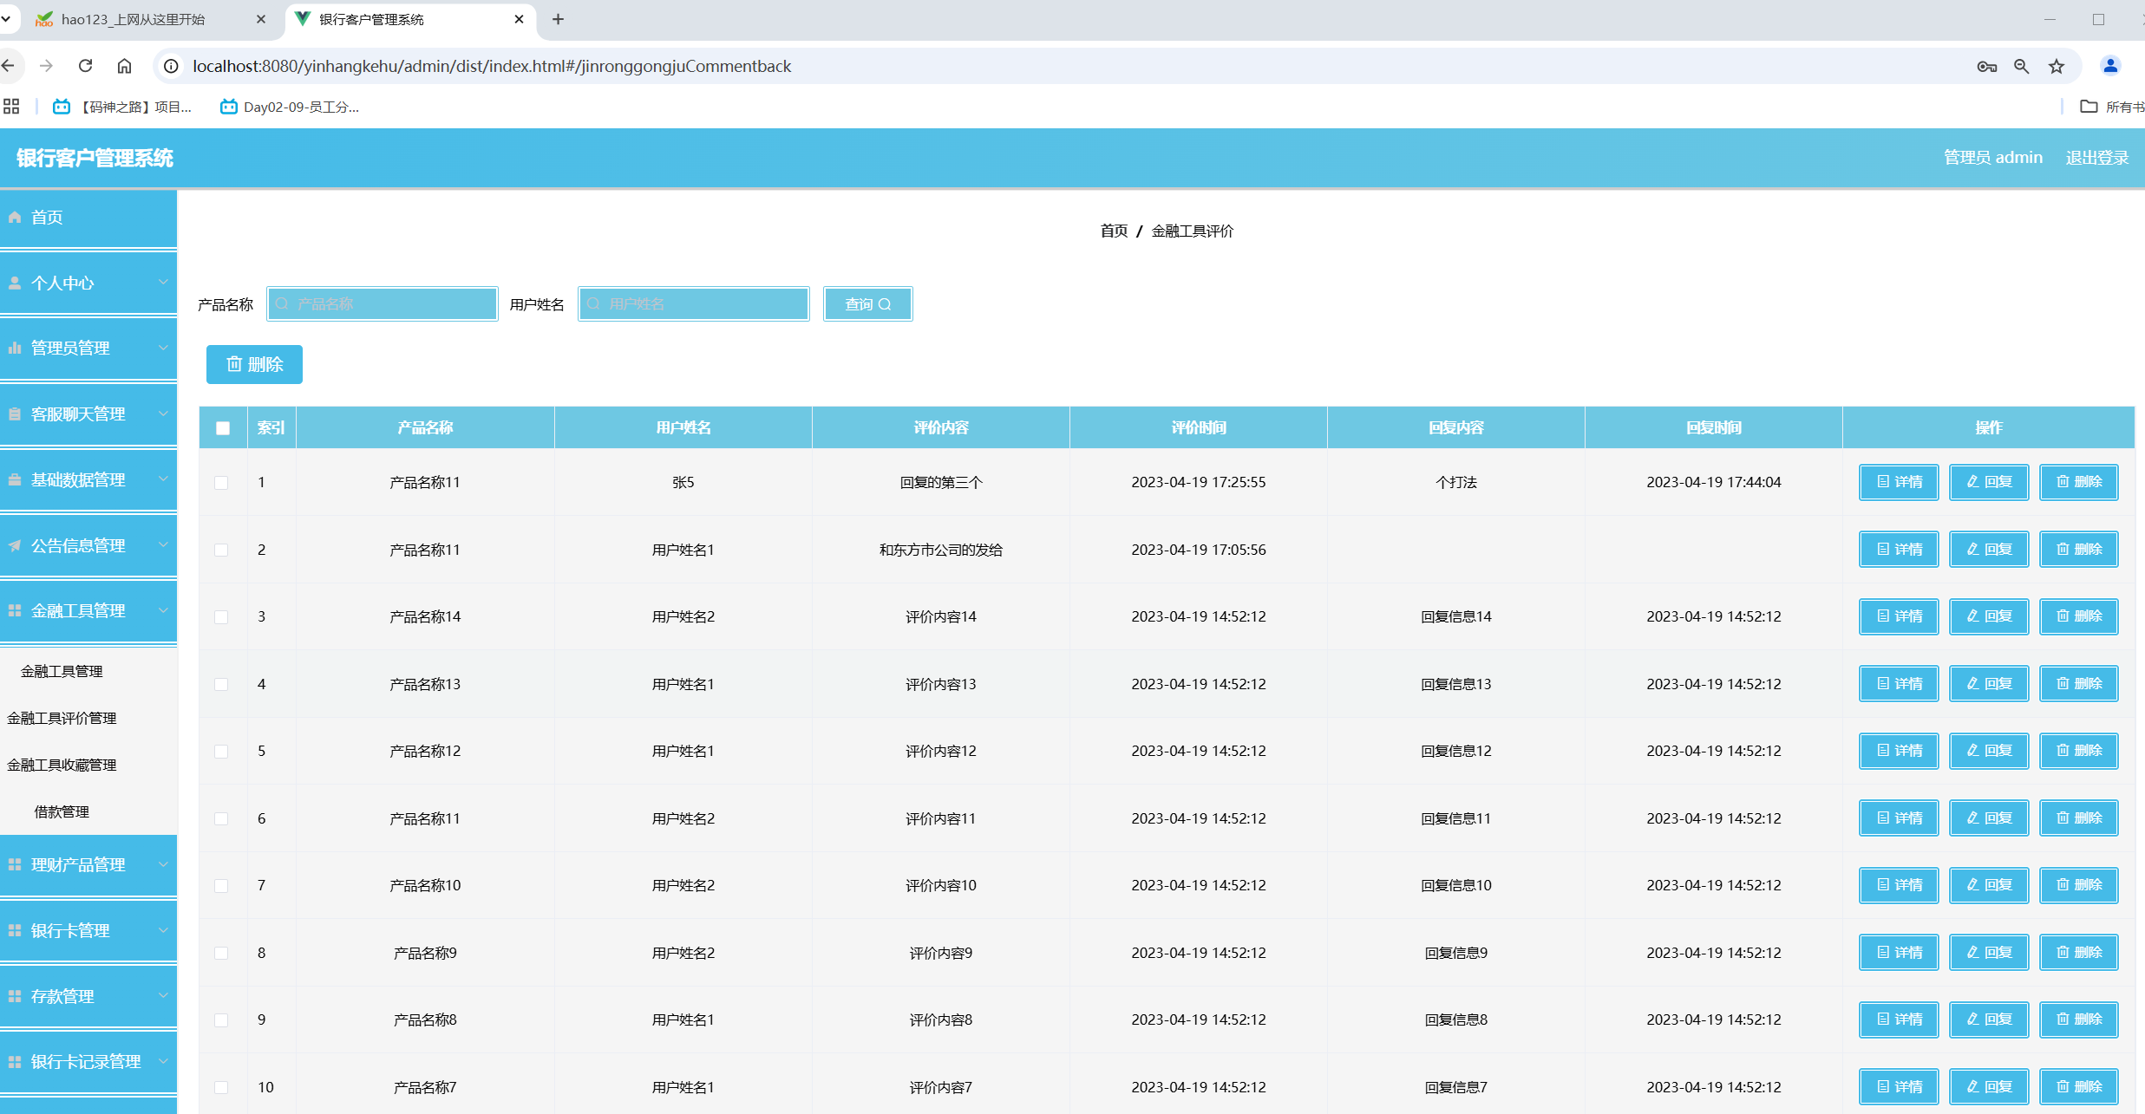Bookmark this page with the star icon
The width and height of the screenshot is (2145, 1114).
(2057, 66)
